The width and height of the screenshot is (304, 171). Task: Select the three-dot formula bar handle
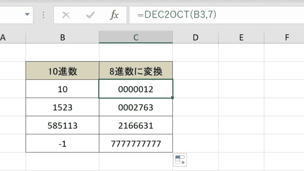[43, 15]
